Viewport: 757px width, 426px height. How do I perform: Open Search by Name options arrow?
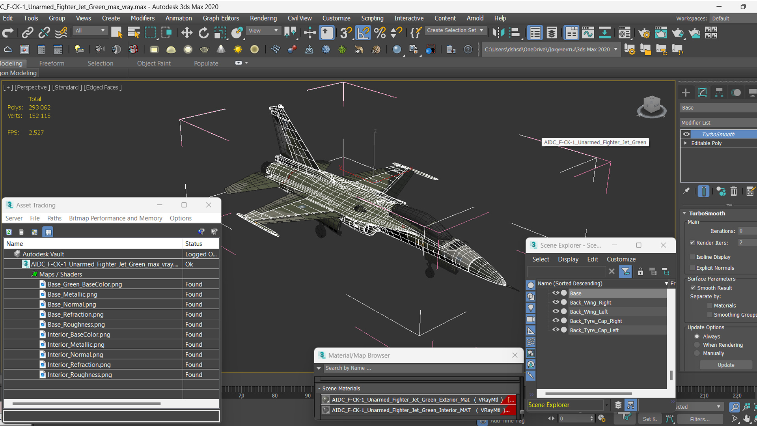319,368
